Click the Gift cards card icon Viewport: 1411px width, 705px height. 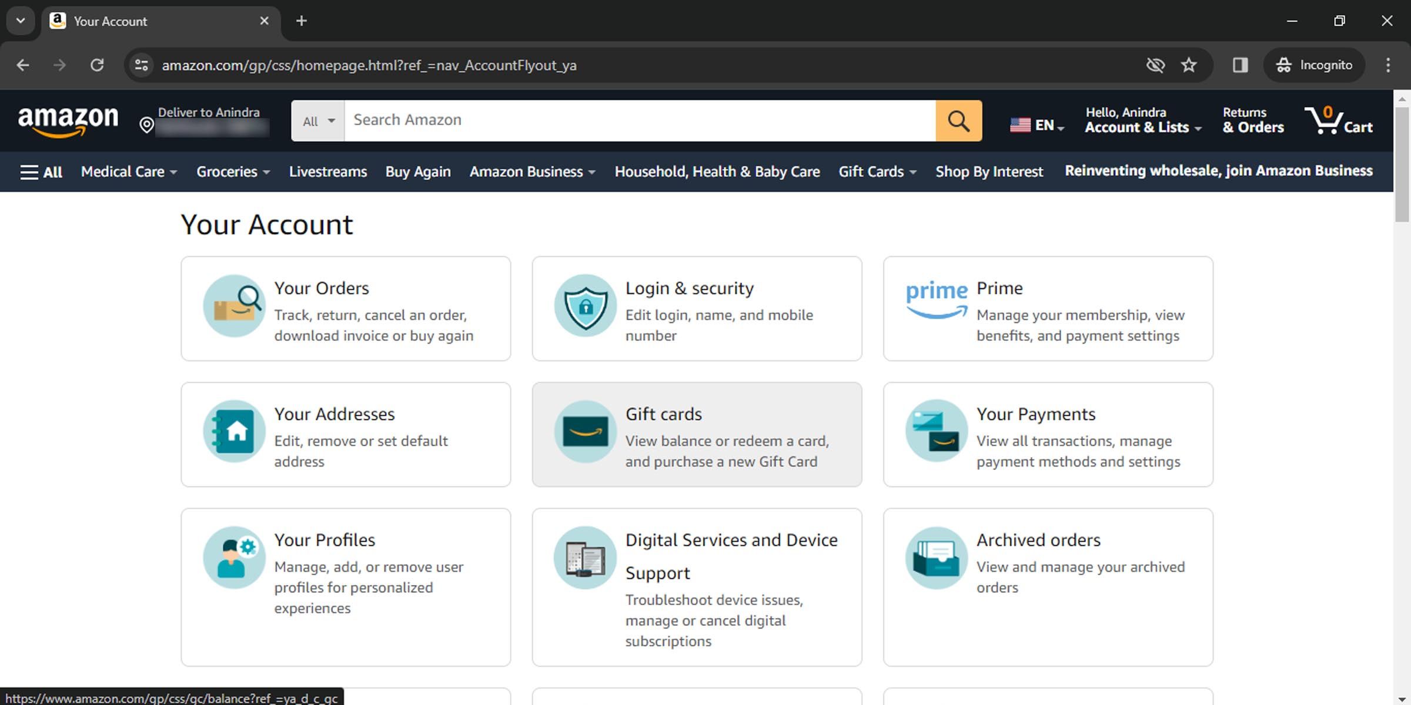pyautogui.click(x=584, y=432)
